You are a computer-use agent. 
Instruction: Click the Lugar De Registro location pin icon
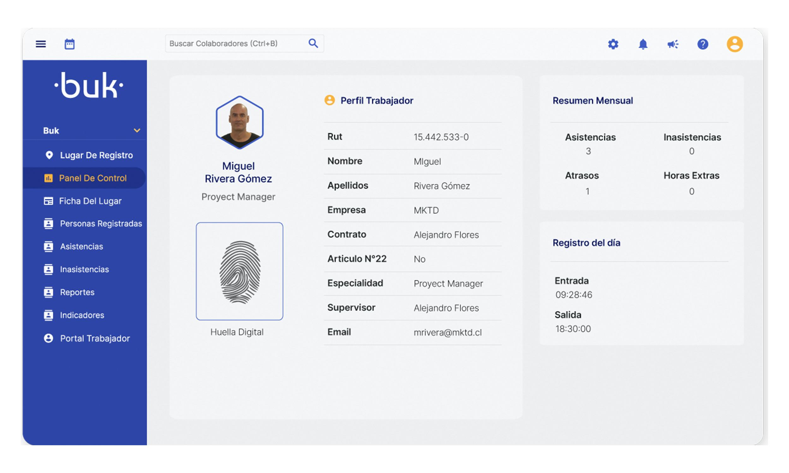coord(49,155)
